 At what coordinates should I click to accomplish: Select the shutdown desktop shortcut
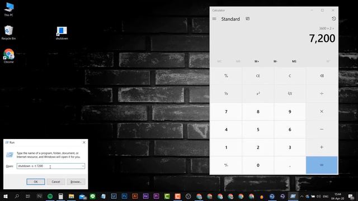click(x=62, y=33)
